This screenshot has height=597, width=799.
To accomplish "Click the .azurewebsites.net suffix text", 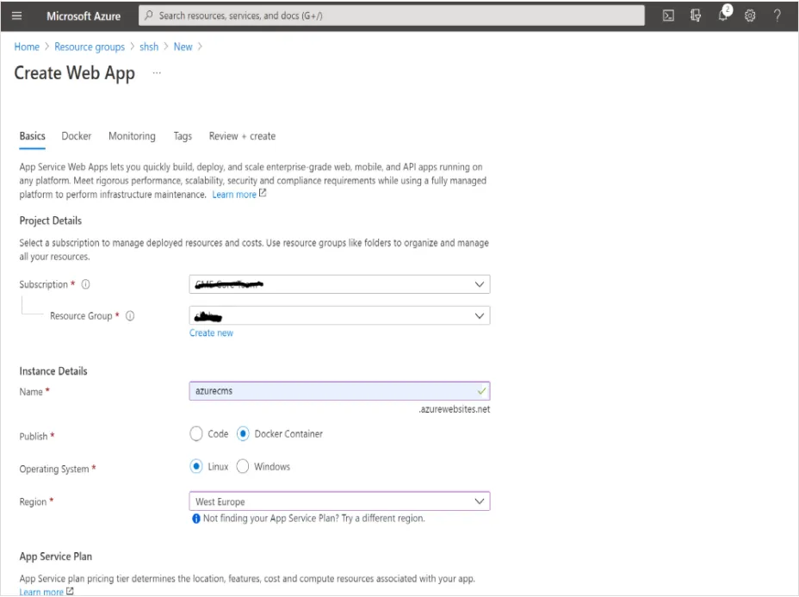I will [x=454, y=409].
